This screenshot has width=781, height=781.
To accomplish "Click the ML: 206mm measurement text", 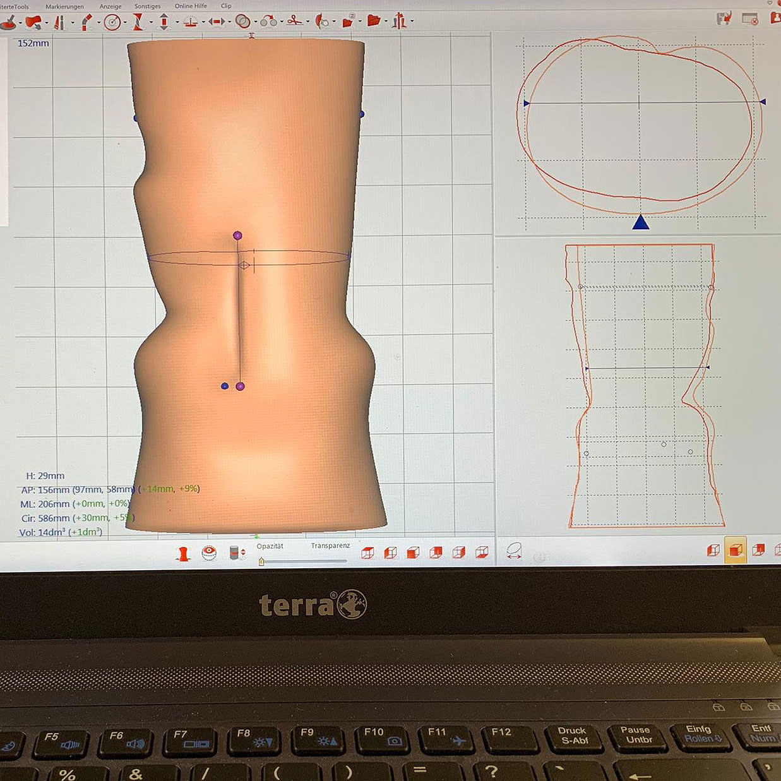I will (75, 504).
